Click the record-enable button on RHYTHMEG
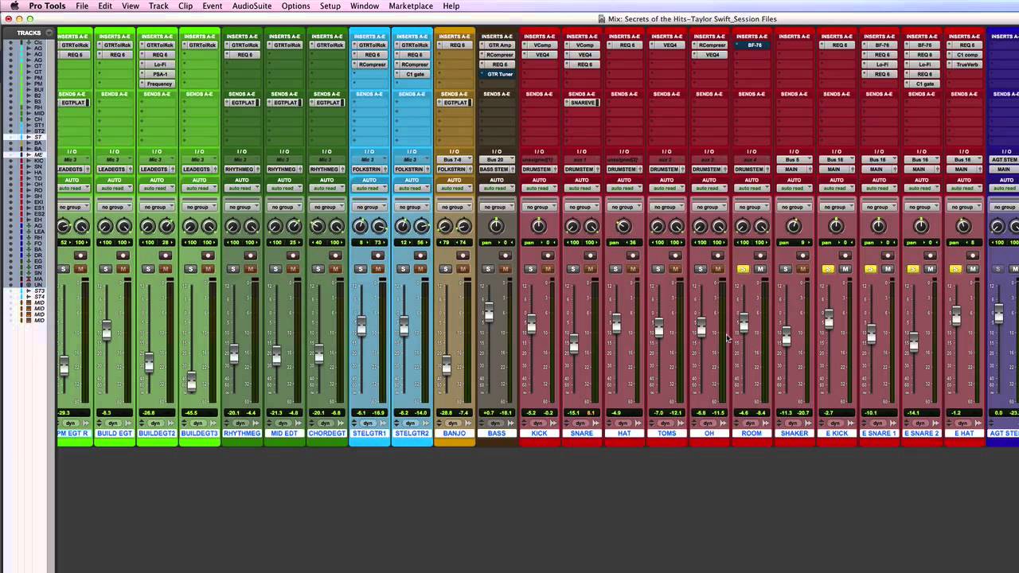Screen dimensions: 1019x573 click(x=251, y=255)
